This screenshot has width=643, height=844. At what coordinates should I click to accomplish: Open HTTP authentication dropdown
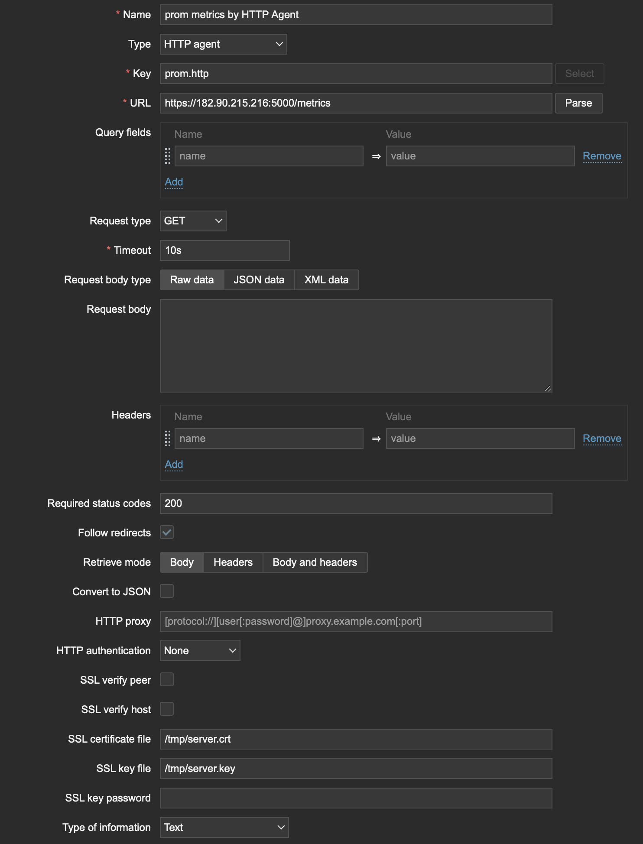pyautogui.click(x=200, y=651)
